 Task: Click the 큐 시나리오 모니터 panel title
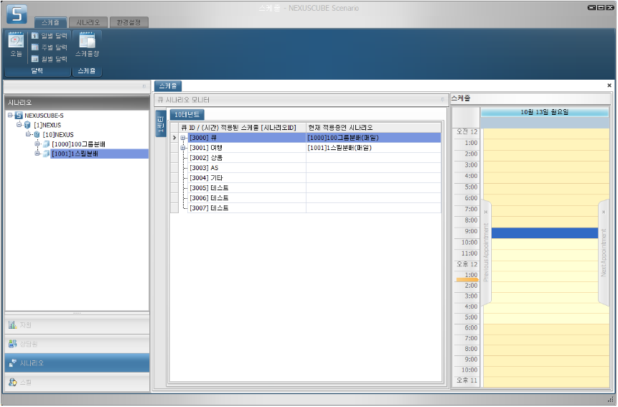pyautogui.click(x=183, y=100)
